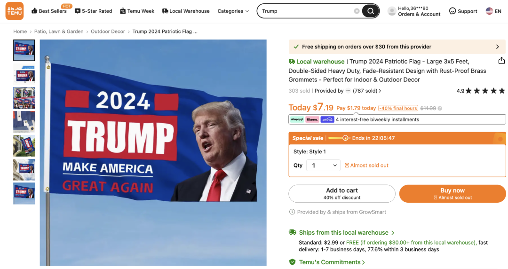Expand the free shipping banner arrow
The height and width of the screenshot is (269, 508).
pyautogui.click(x=497, y=47)
